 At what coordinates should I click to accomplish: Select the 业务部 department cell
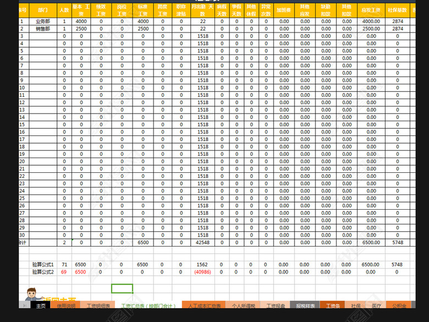pos(42,21)
